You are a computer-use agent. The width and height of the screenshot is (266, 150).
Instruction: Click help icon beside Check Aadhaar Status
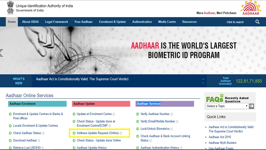[x=43, y=133]
